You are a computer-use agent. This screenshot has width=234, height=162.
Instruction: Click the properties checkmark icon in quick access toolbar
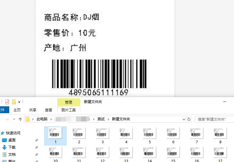coord(7,102)
